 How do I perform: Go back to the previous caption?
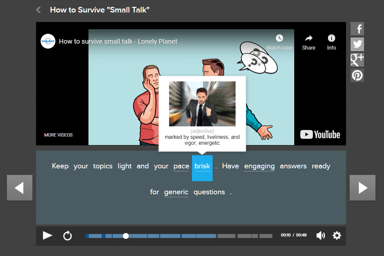[x=19, y=188]
